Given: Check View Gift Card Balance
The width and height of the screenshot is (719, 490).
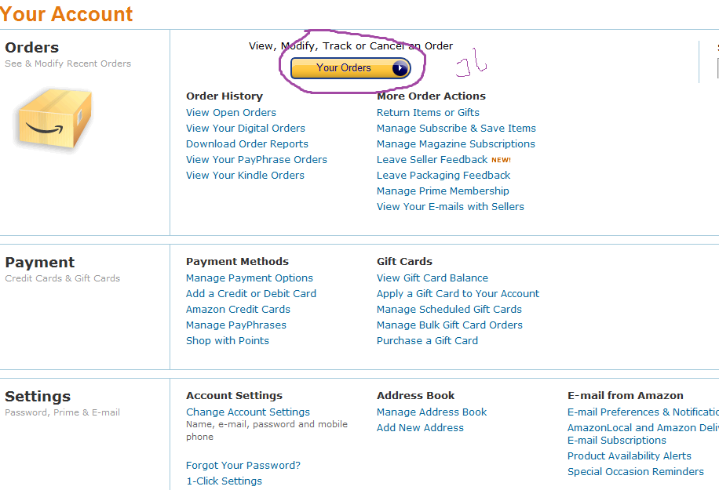Looking at the screenshot, I should pyautogui.click(x=432, y=278).
